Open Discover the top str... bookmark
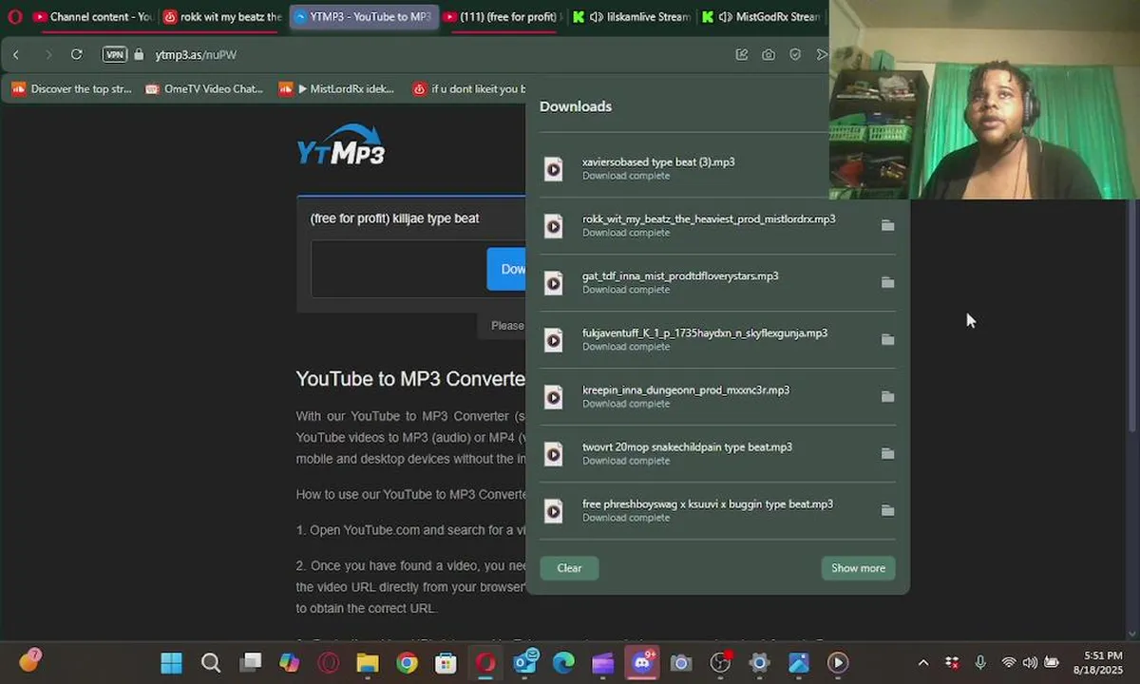 pyautogui.click(x=72, y=88)
